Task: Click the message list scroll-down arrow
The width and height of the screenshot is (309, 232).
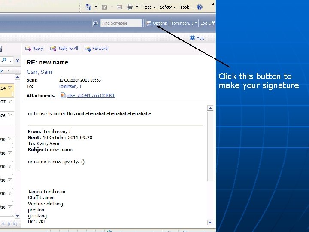Action: pos(17,216)
